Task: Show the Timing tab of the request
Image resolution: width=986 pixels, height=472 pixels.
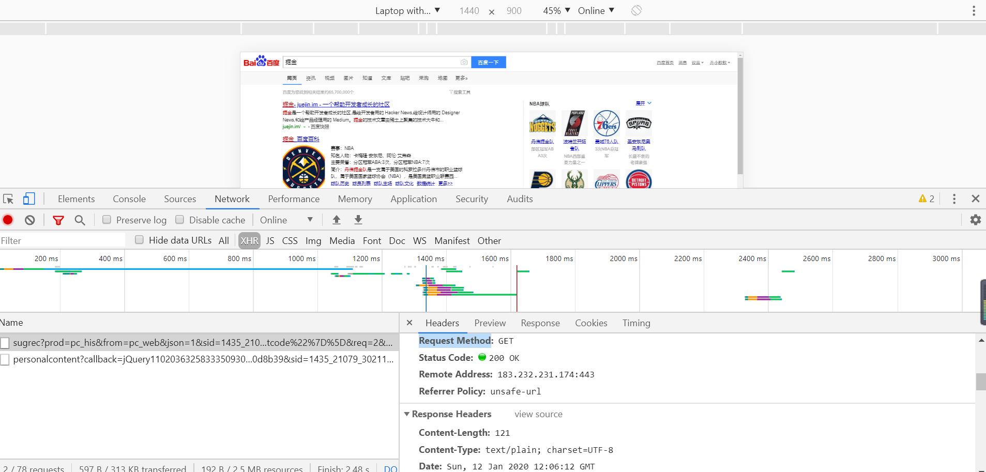Action: pyautogui.click(x=636, y=323)
